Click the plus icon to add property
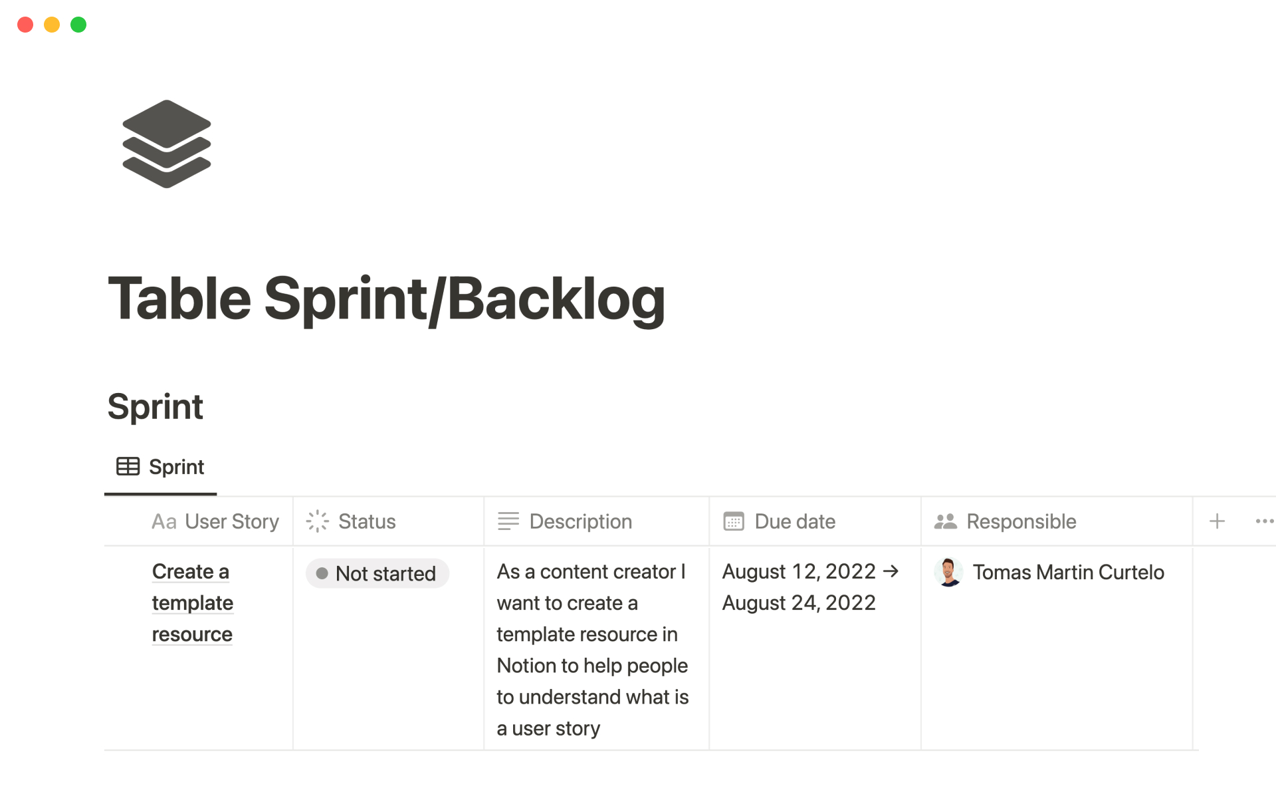The height and width of the screenshot is (798, 1276). [1217, 521]
